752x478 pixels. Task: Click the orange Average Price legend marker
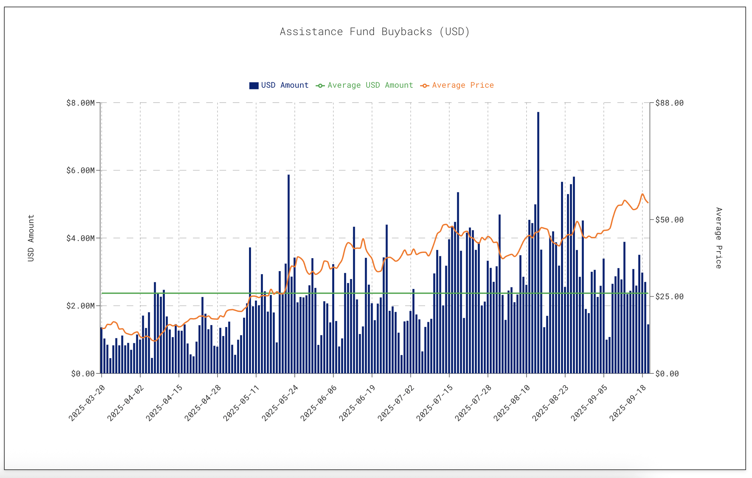424,86
